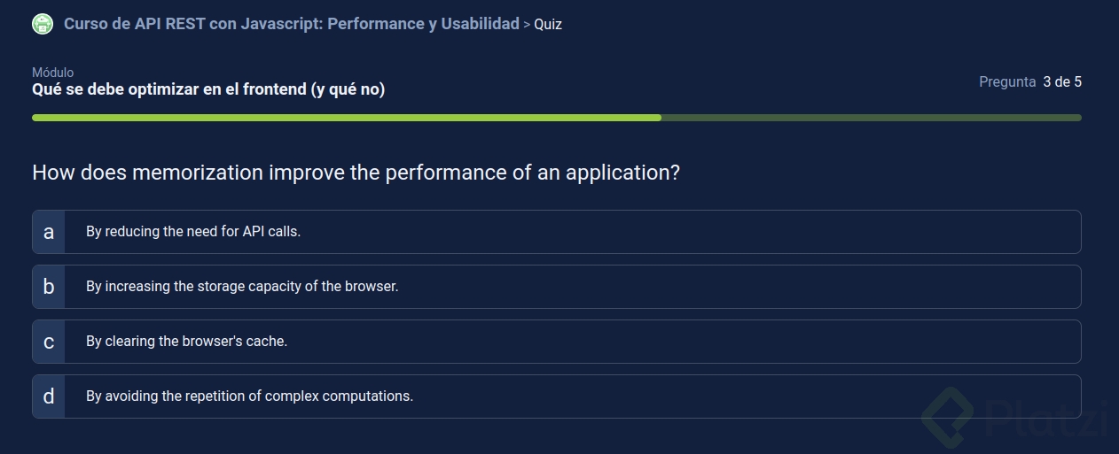Image resolution: width=1119 pixels, height=454 pixels.
Task: Select the module title about frontend optimization
Action: [208, 89]
